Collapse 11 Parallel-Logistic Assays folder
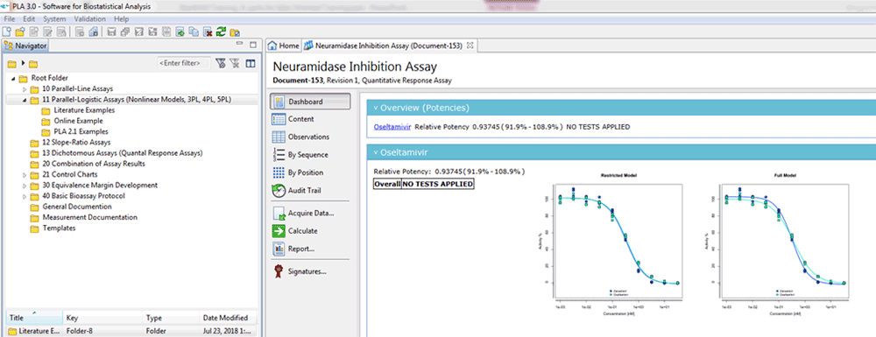The height and width of the screenshot is (337, 876). [24, 100]
